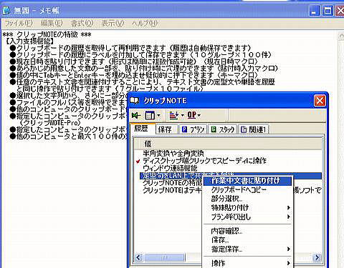Click the colored-lines sort icon in the toolbar
Image resolution: width=344 pixels, height=268 pixels.
click(x=174, y=115)
